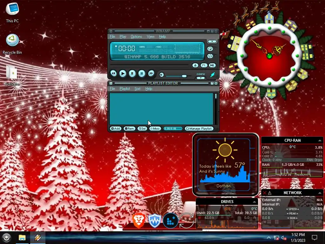Toggle the PL playlist editor button
This screenshot has height=244, width=325.
(204, 65)
